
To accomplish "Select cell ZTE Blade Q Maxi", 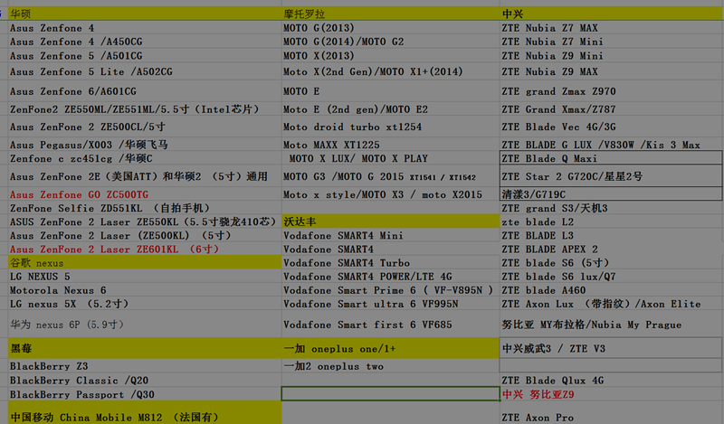I will coord(612,158).
